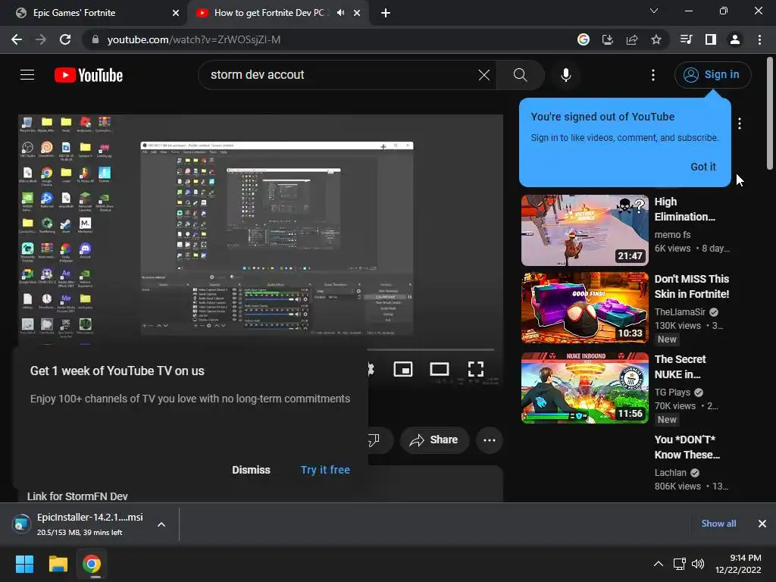Enter full screen video mode
Image resolution: width=776 pixels, height=582 pixels.
tap(476, 369)
